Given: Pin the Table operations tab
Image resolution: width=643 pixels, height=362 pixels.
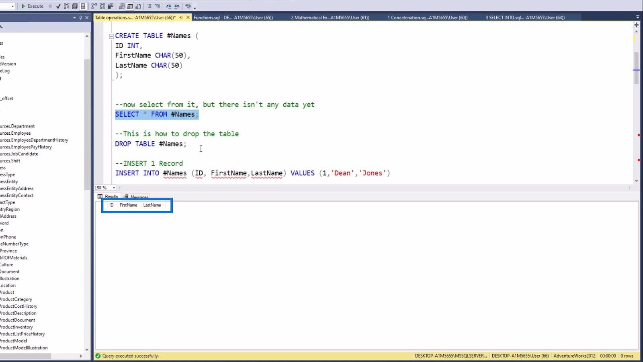Looking at the screenshot, I should coord(181,18).
